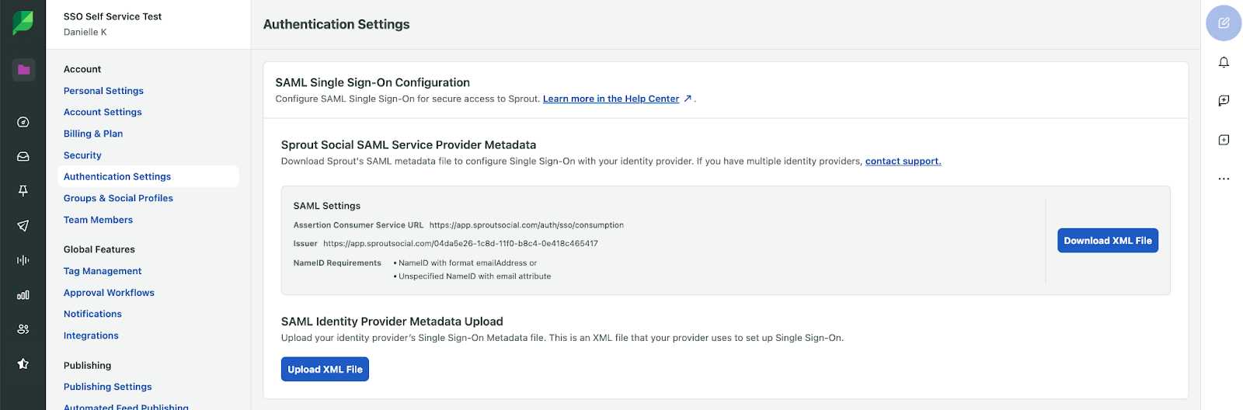Select Security in sidebar
The height and width of the screenshot is (410, 1243).
coord(82,155)
